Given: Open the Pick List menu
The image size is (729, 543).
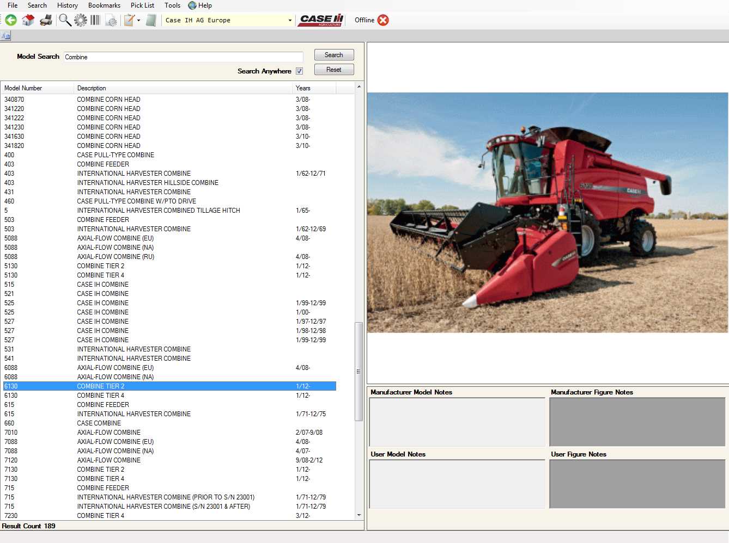Looking at the screenshot, I should click(x=142, y=5).
